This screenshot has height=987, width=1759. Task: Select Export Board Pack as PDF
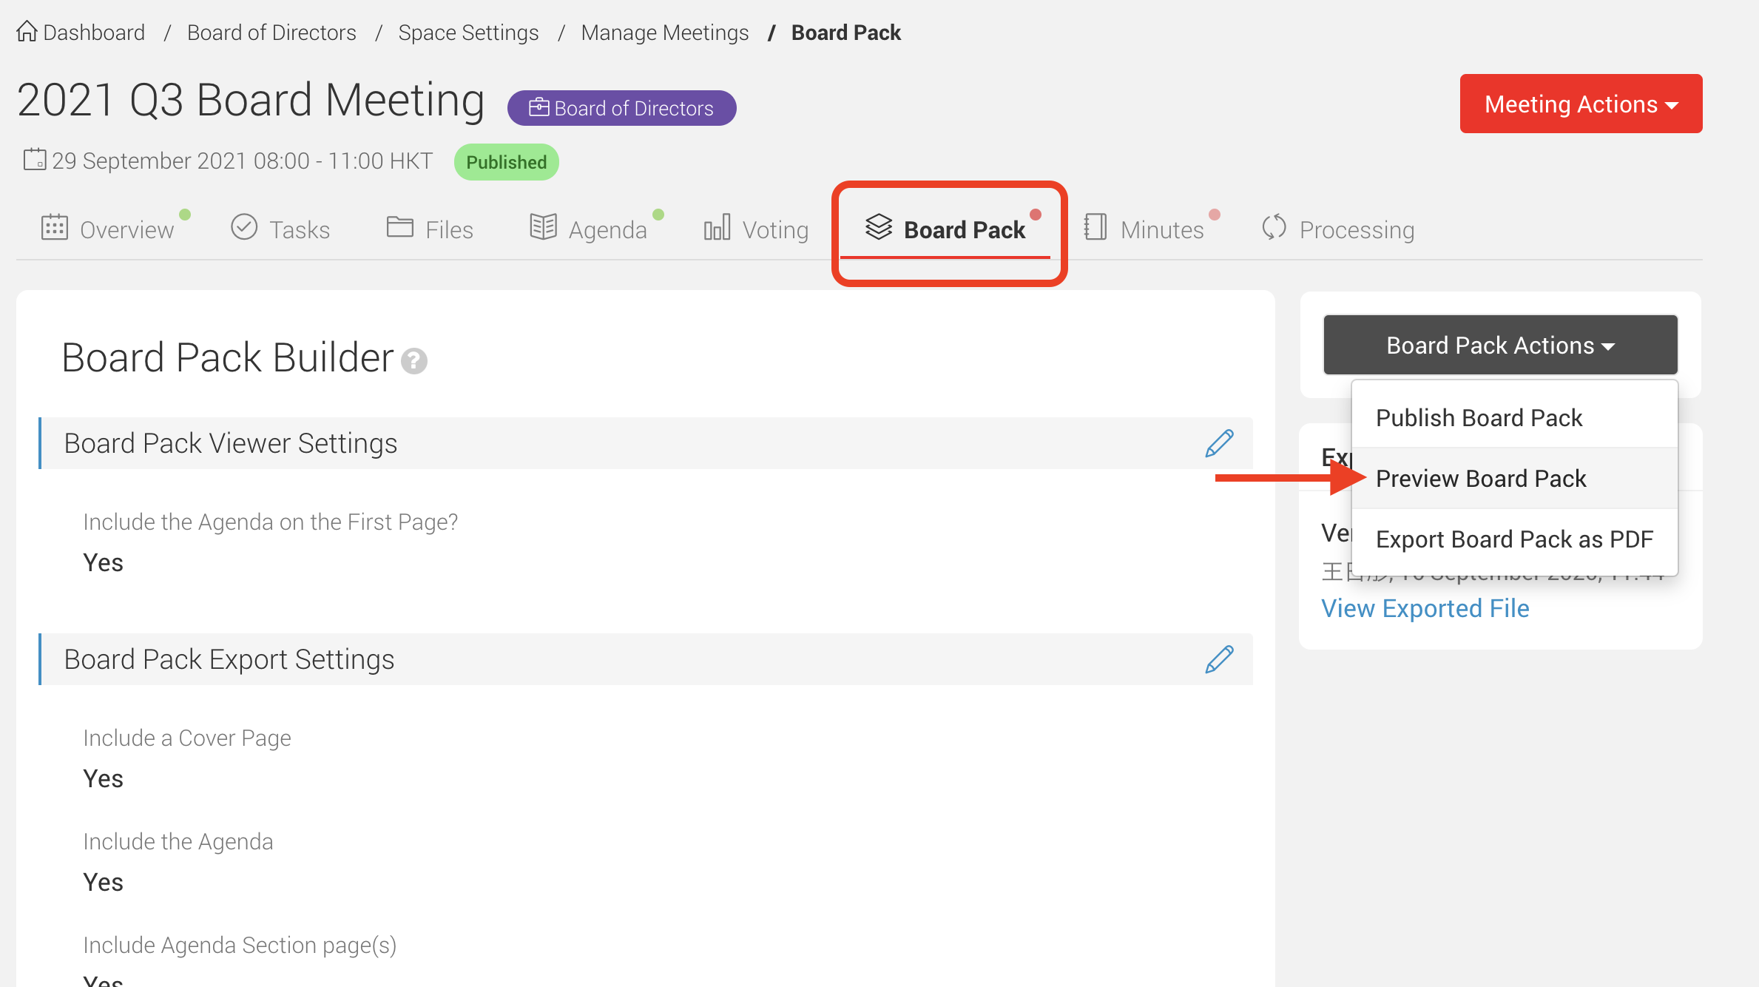1514,539
